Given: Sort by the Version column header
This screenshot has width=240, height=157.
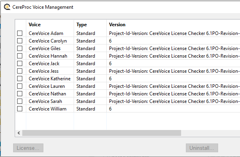Looking at the screenshot, I should pyautogui.click(x=117, y=25).
